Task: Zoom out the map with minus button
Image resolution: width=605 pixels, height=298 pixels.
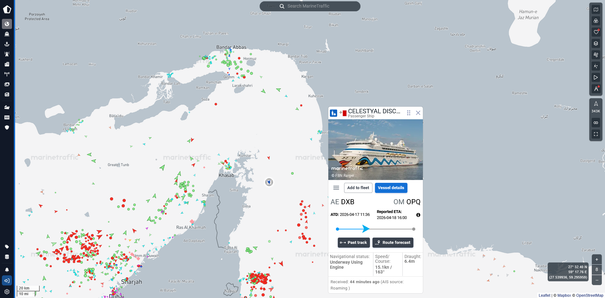Action: coord(597,280)
